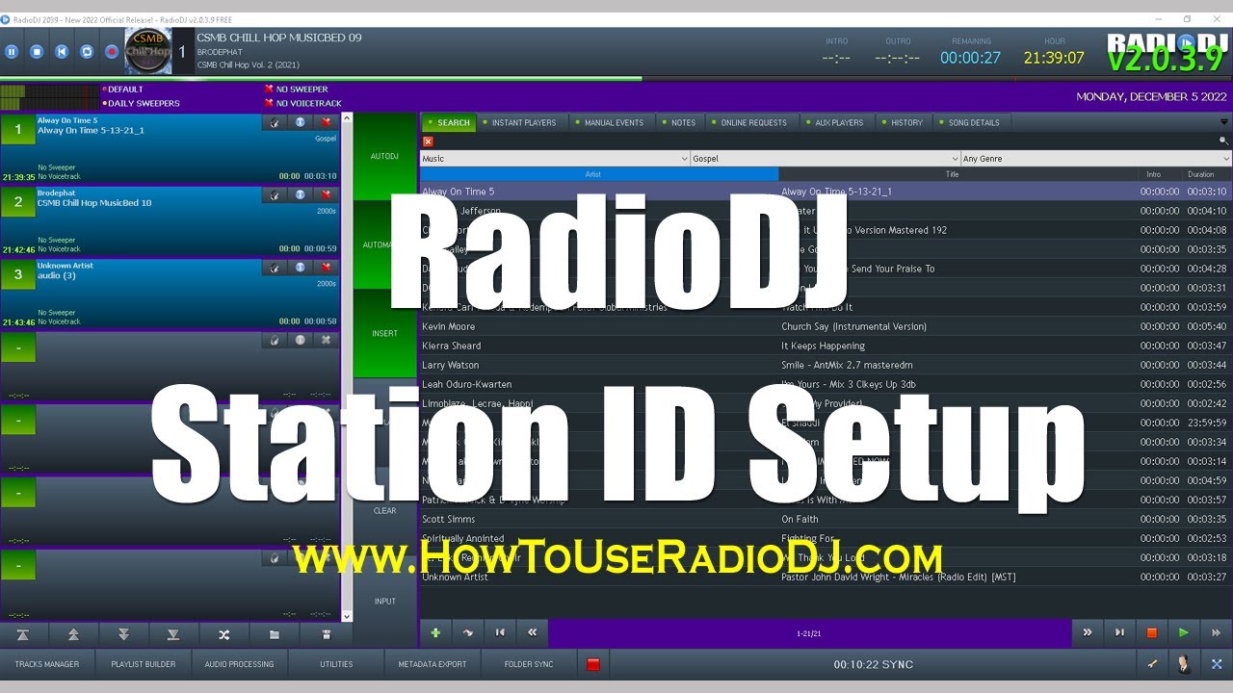Preview CSMB Chill Hop MusicBed 10 in headphones
The height and width of the screenshot is (693, 1233).
(275, 194)
